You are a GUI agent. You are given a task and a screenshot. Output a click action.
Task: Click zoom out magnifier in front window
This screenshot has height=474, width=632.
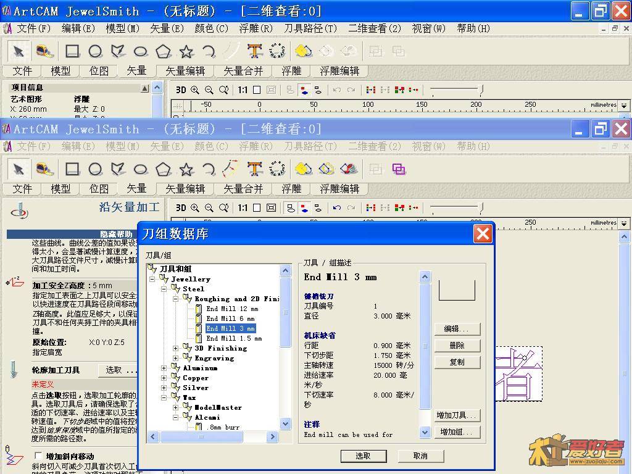(209, 208)
